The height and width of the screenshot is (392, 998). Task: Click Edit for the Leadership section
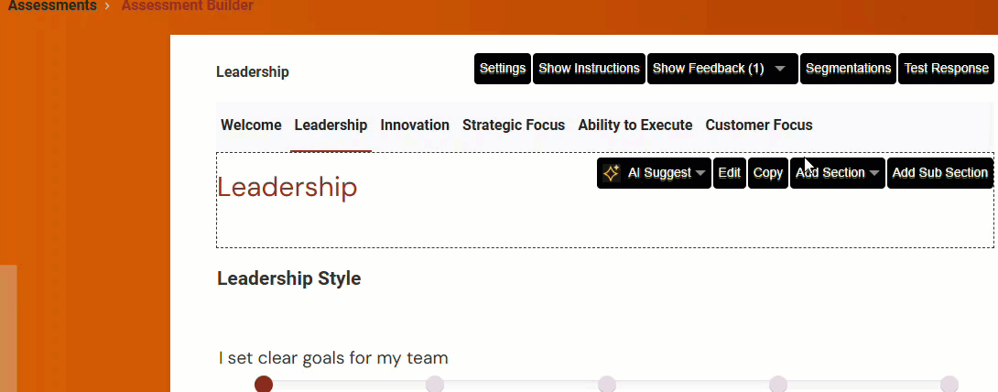tap(729, 173)
